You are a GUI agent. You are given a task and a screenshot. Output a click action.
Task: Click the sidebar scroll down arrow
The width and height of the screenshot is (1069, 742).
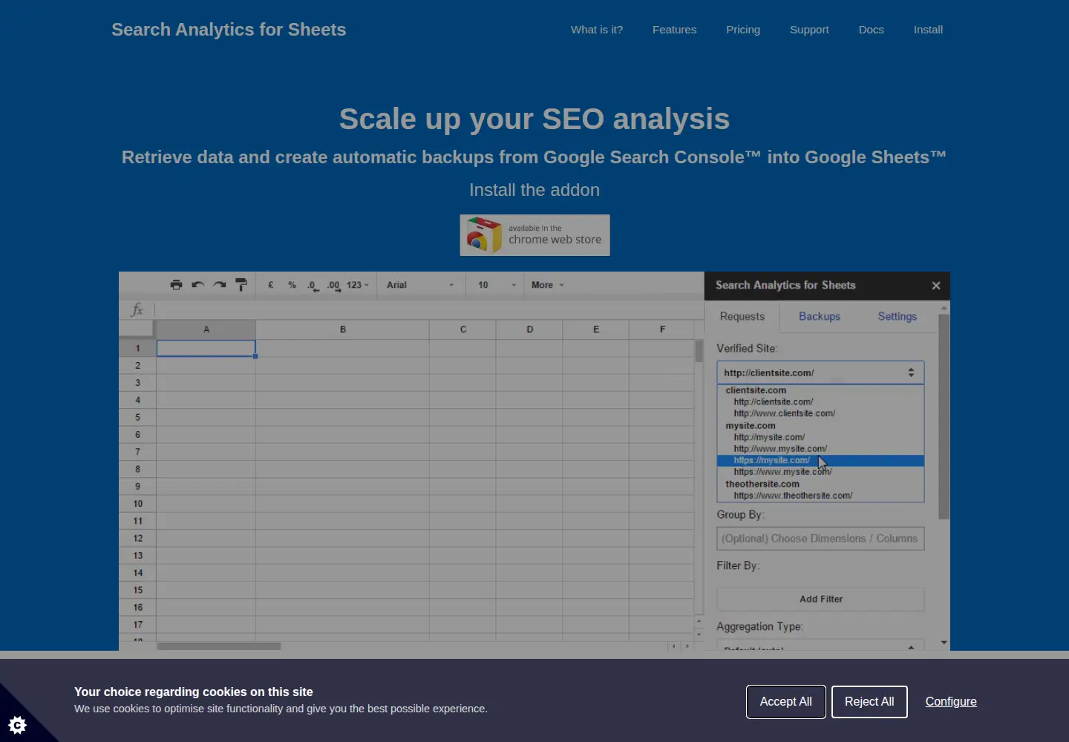tap(944, 643)
